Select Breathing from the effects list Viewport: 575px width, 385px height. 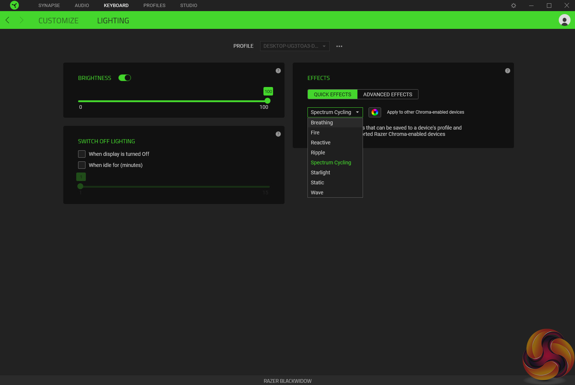pos(322,123)
